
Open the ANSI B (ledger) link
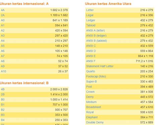(96, 36)
